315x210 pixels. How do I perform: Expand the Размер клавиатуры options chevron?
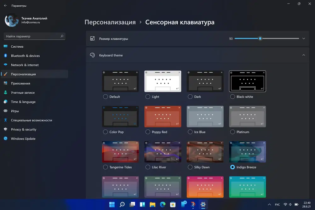click(304, 38)
